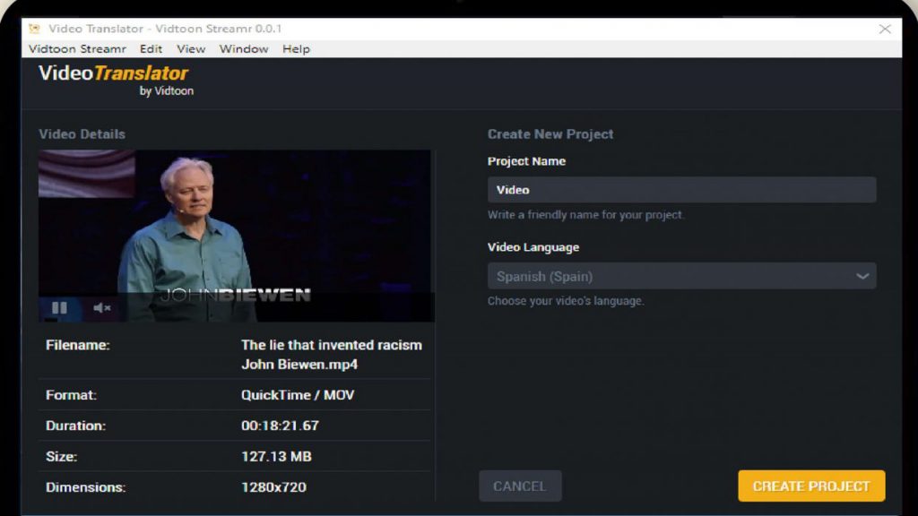The width and height of the screenshot is (918, 516).
Task: Click the window title 'Video Translator - Vidtoon Streamr 0.0.1'
Action: point(165,29)
